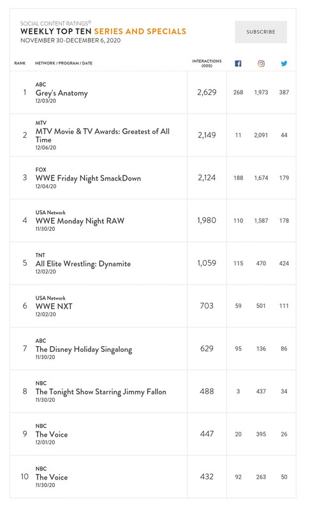Select MTV Movie & TV Awards title

point(103,135)
